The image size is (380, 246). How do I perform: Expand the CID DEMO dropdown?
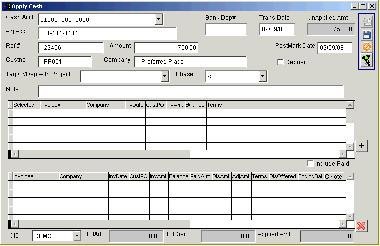coord(76,236)
